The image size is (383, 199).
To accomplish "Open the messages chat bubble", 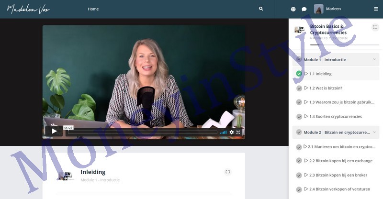I will pyautogui.click(x=304, y=9).
